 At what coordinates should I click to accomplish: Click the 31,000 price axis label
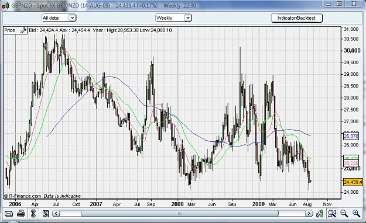pos(351,29)
